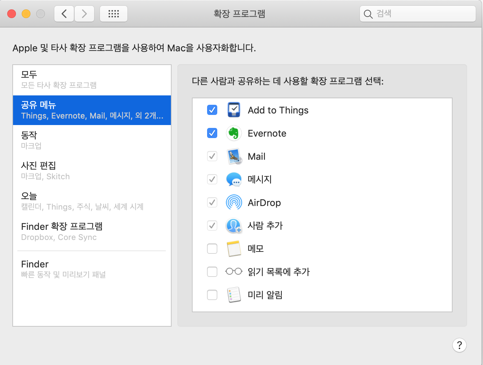Select the 오늘 category

point(92,201)
